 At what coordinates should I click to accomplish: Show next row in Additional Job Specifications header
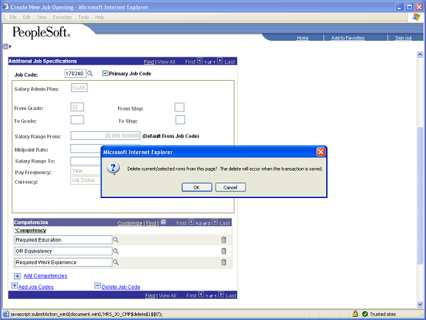point(220,61)
